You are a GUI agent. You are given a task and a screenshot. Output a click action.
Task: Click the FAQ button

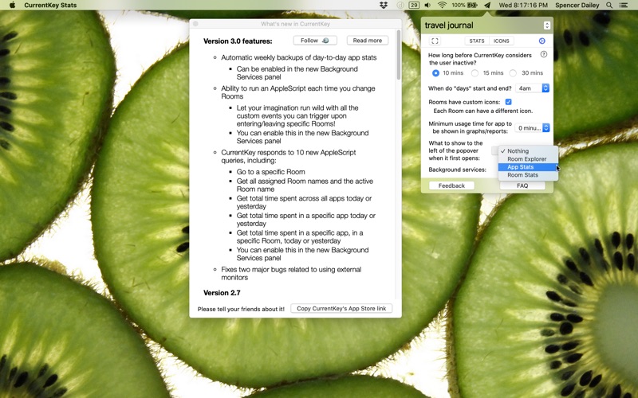click(522, 185)
